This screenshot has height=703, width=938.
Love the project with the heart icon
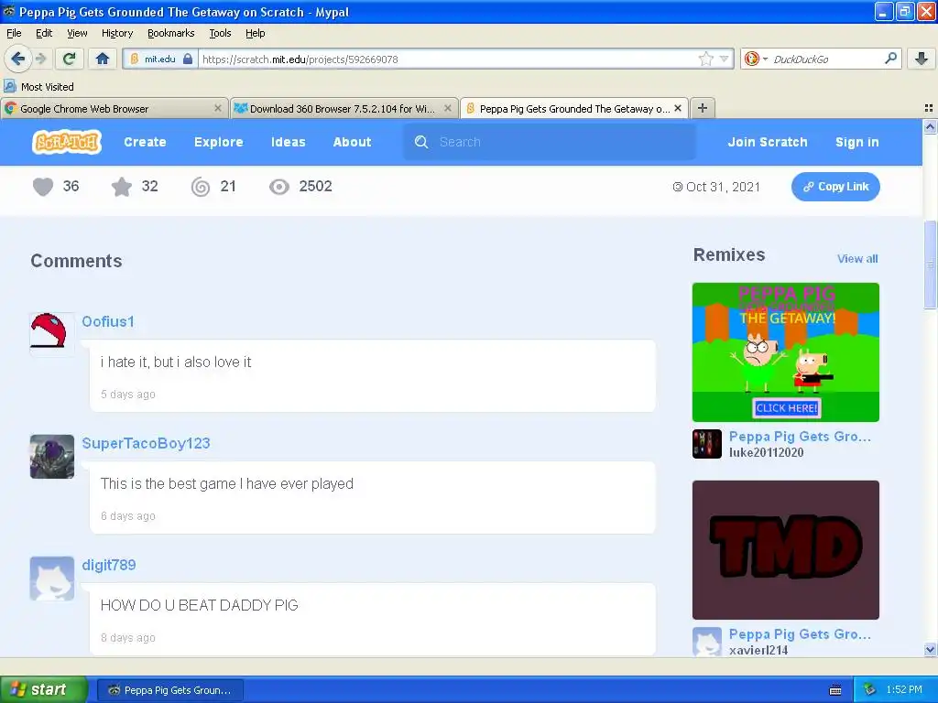coord(42,187)
